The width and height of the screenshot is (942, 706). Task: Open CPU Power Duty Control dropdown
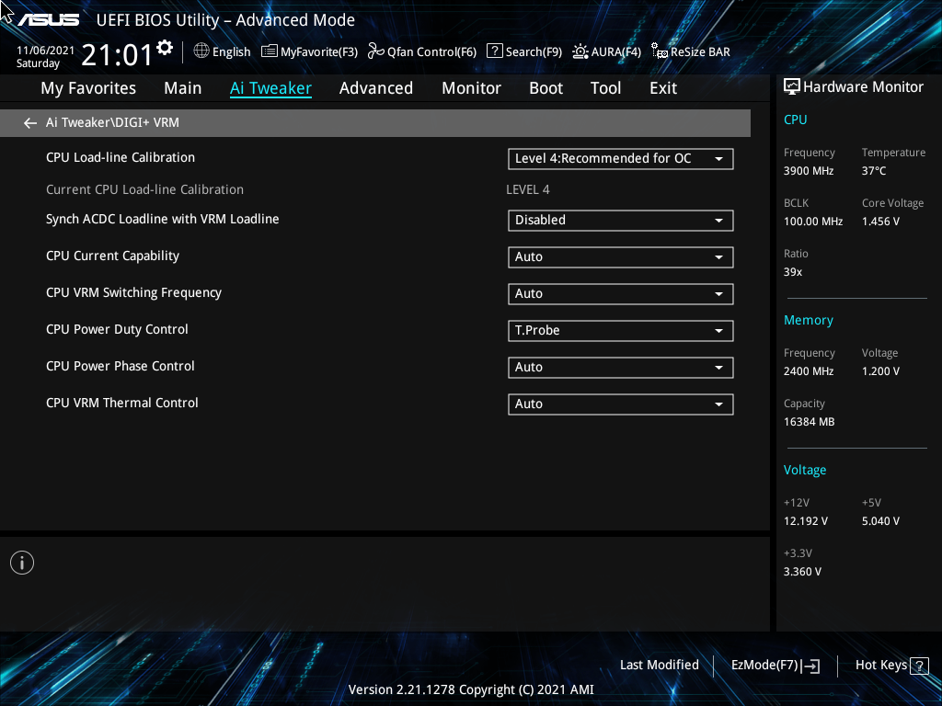click(621, 331)
